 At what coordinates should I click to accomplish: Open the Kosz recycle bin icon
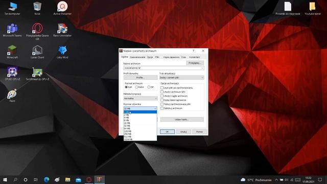click(37, 8)
